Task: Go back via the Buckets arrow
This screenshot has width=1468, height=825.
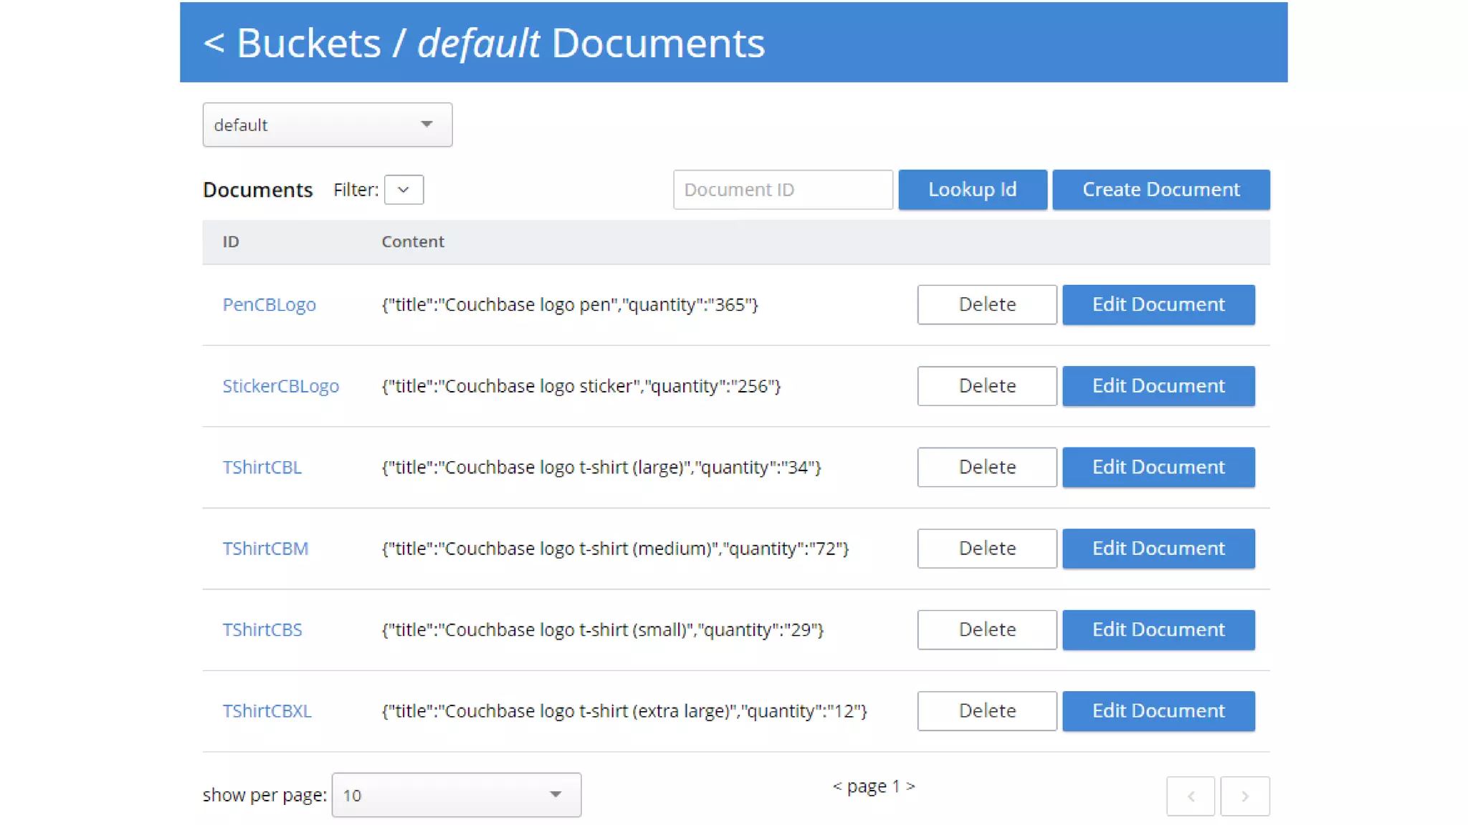Action: coord(214,43)
